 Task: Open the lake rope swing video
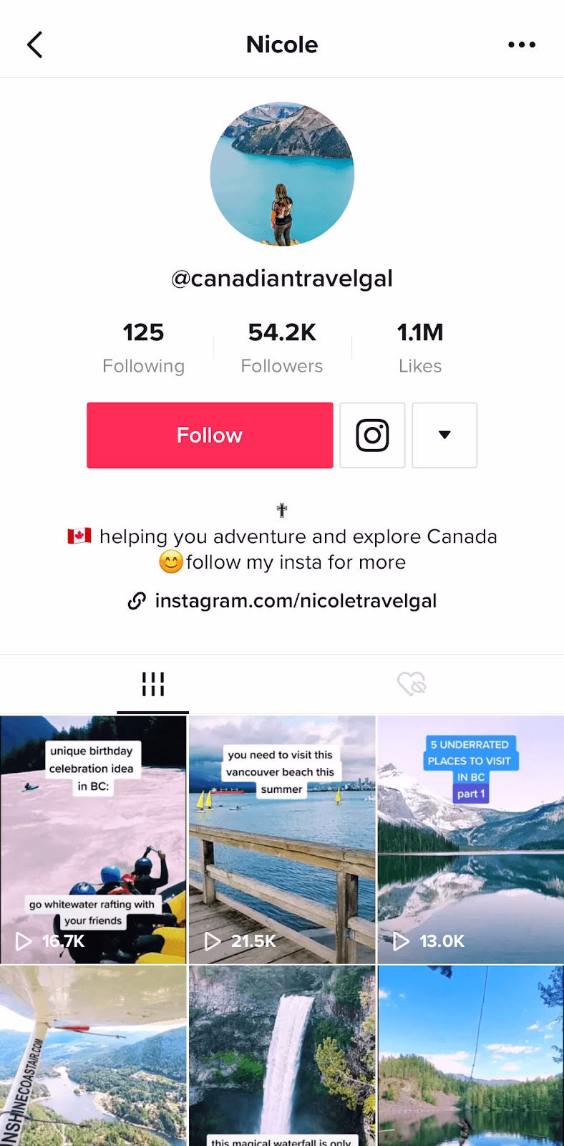471,1056
